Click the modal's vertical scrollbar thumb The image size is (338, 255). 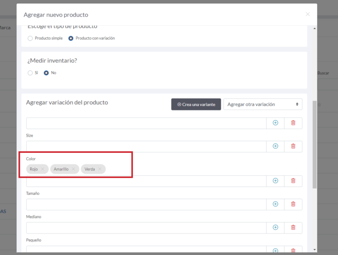click(314, 144)
